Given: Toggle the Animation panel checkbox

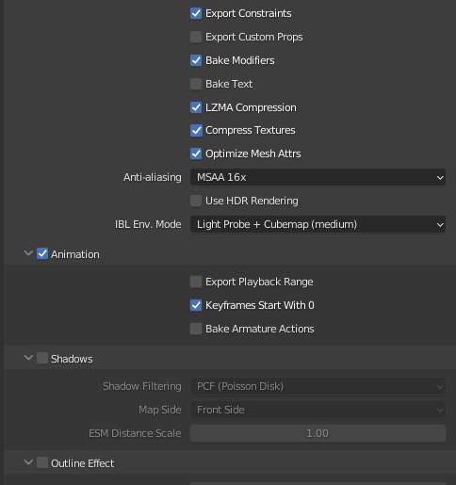Looking at the screenshot, I should click(42, 253).
